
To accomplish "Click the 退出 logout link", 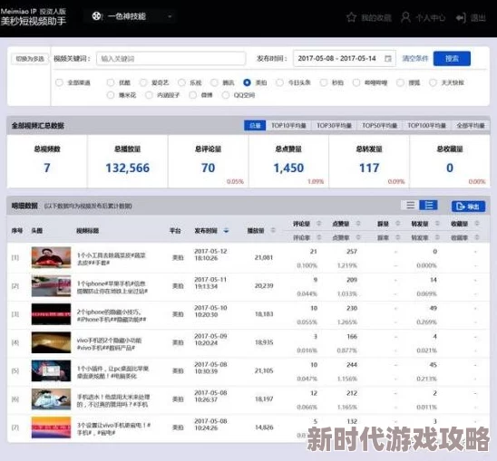I will pyautogui.click(x=478, y=17).
